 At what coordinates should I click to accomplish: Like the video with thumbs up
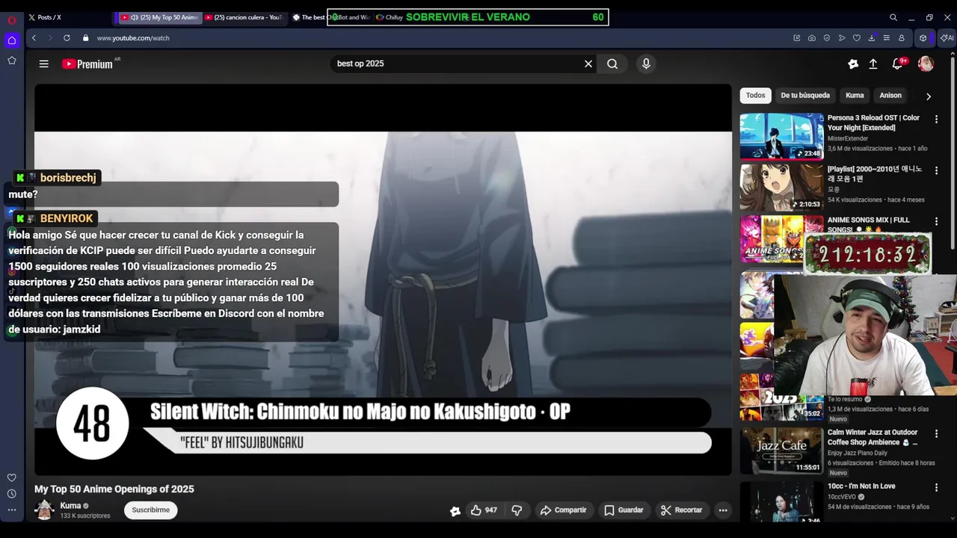pyautogui.click(x=484, y=510)
